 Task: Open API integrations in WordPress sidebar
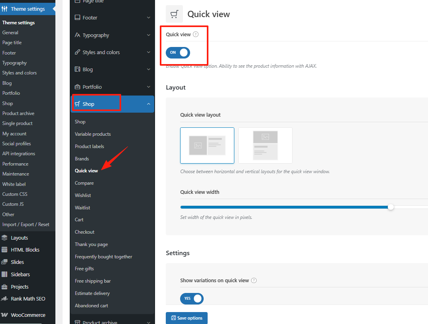click(x=19, y=154)
